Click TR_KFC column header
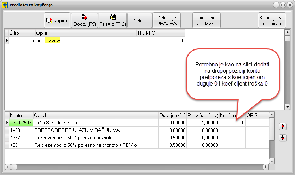295x175 pixels. click(160, 33)
